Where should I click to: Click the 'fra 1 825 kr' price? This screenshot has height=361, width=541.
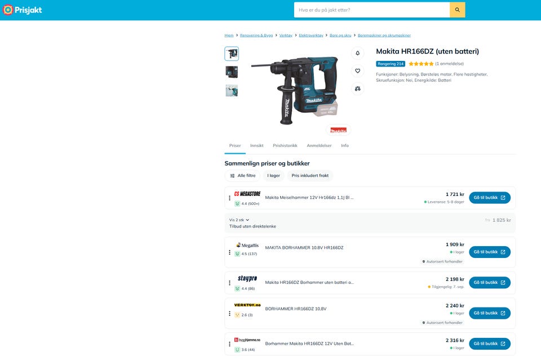click(498, 220)
